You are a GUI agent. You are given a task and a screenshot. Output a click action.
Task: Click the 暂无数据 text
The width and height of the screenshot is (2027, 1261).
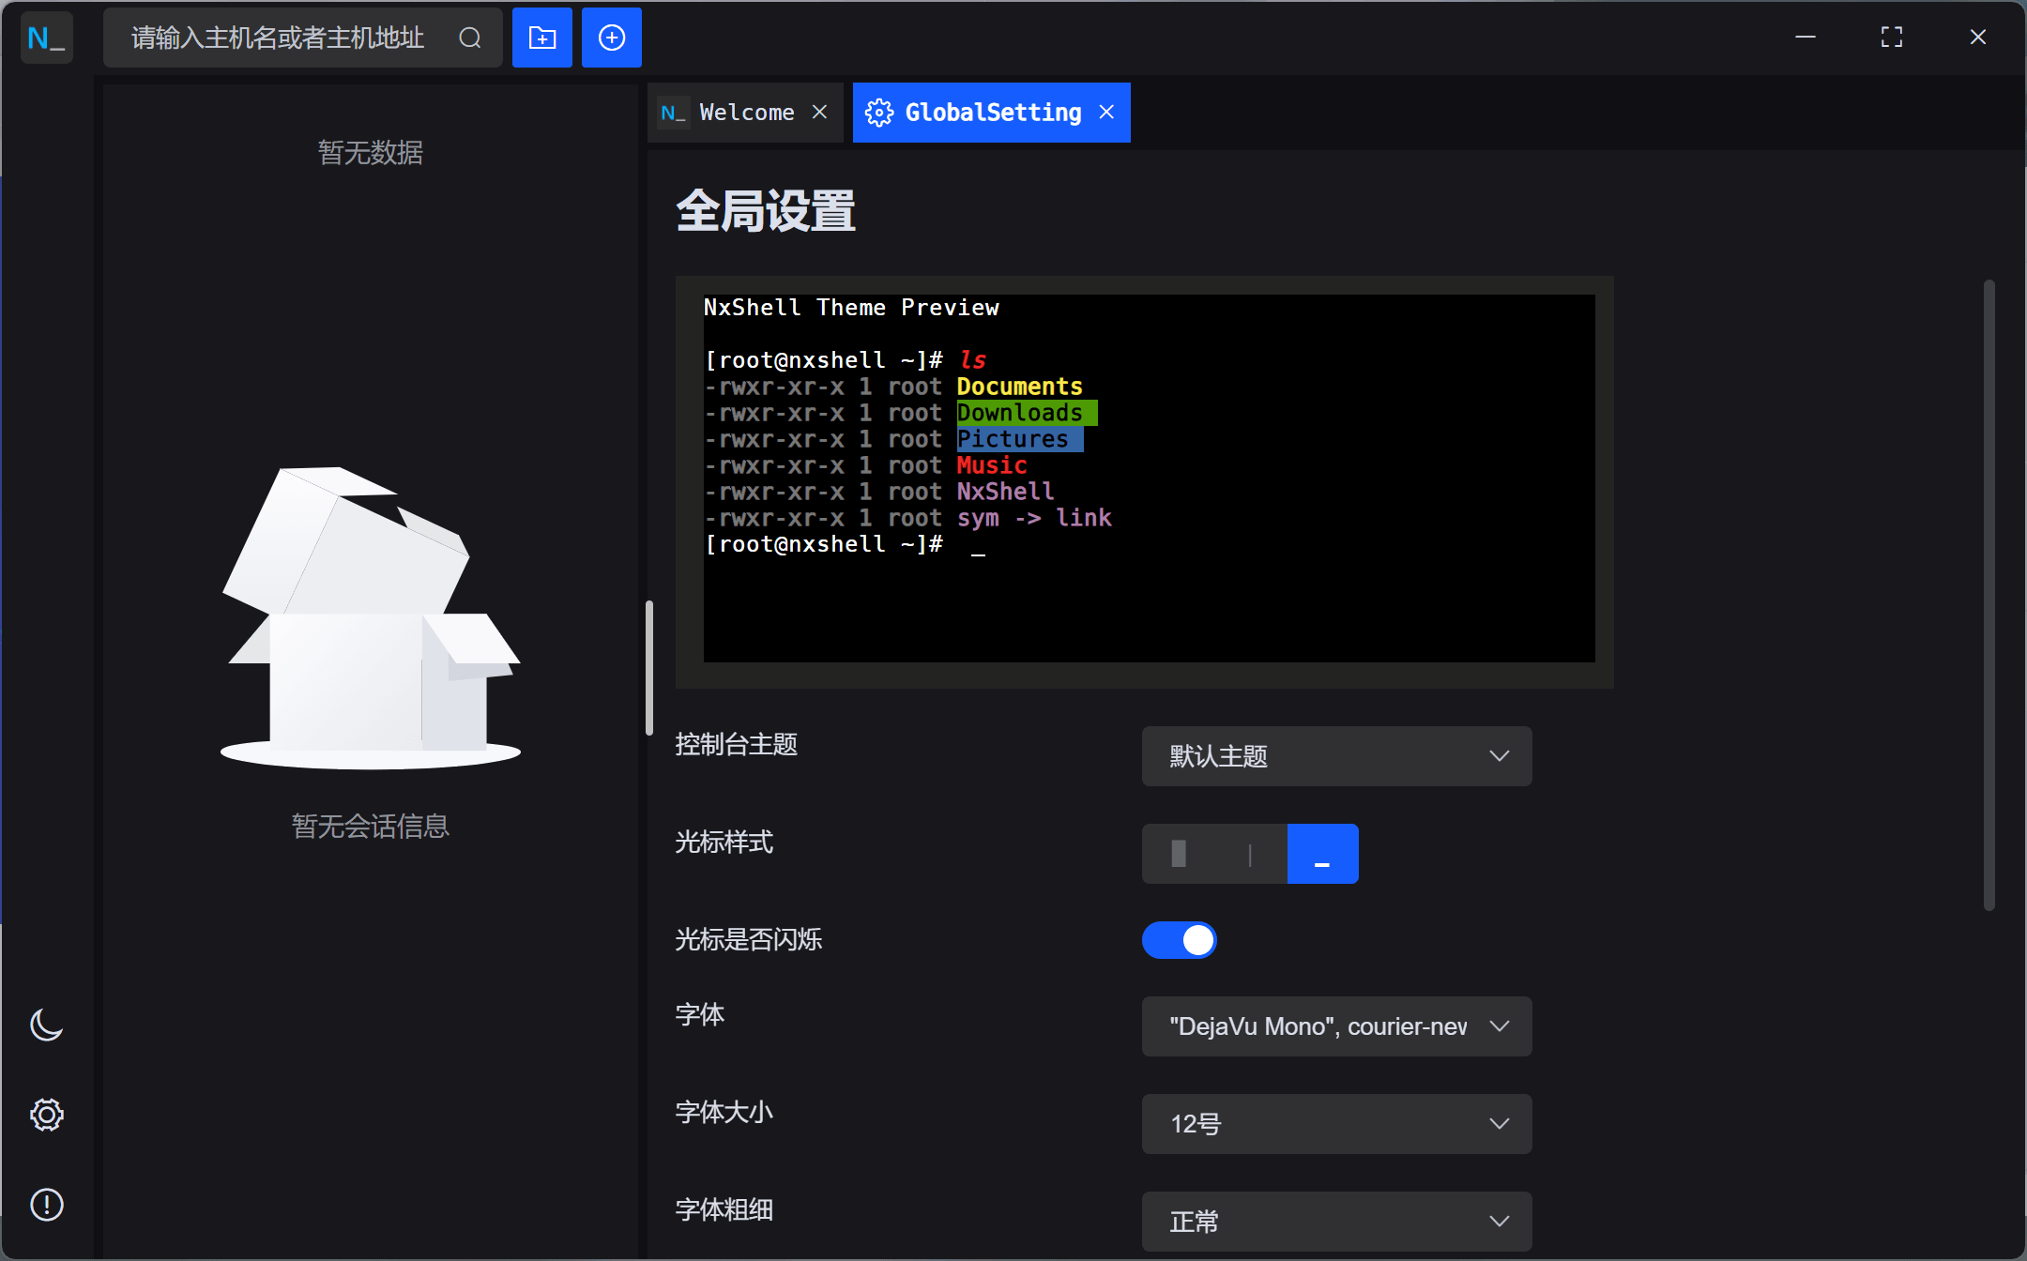pos(371,152)
